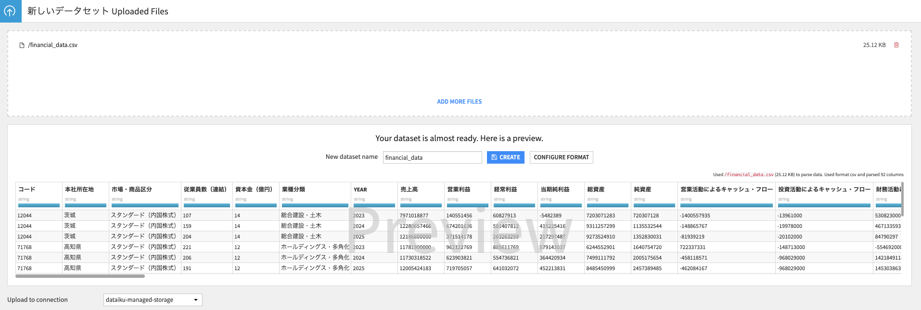The image size is (921, 310).
Task: Click the 業種分類 column header
Action: (294, 190)
